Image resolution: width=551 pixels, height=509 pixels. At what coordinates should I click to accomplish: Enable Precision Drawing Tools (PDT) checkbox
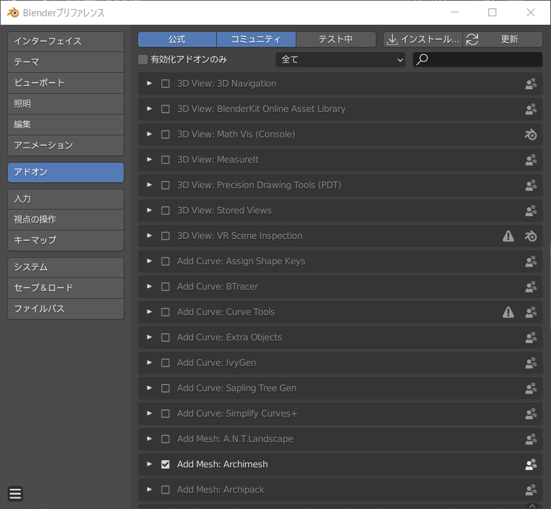165,185
